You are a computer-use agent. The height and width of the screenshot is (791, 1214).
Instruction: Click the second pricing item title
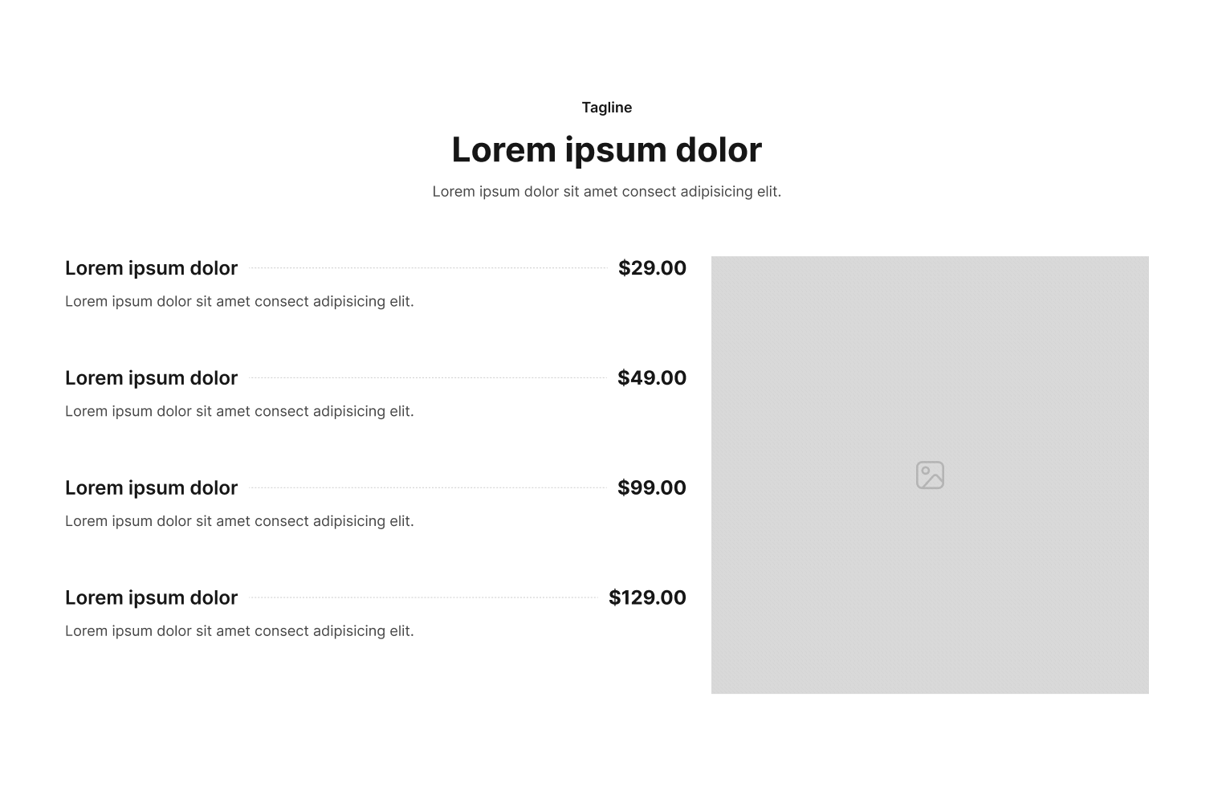point(151,378)
